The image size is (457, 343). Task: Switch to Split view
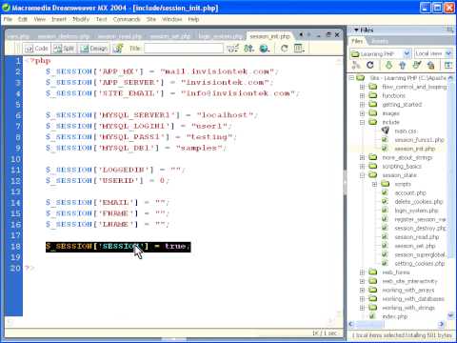64,49
